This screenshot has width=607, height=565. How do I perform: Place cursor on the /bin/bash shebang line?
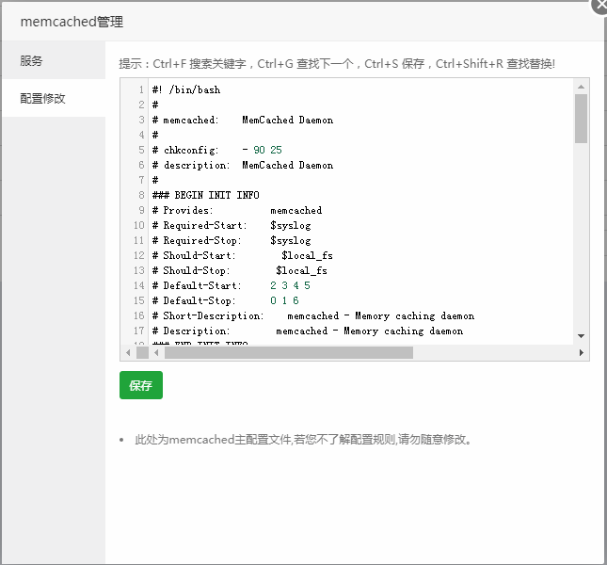click(186, 89)
